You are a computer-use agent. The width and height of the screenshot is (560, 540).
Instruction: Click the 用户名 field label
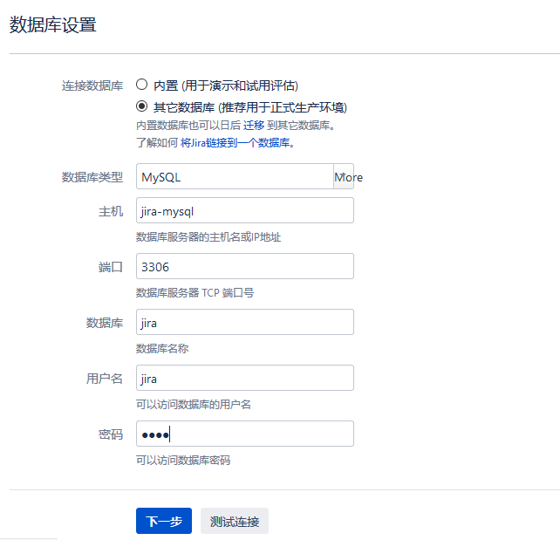coord(105,379)
